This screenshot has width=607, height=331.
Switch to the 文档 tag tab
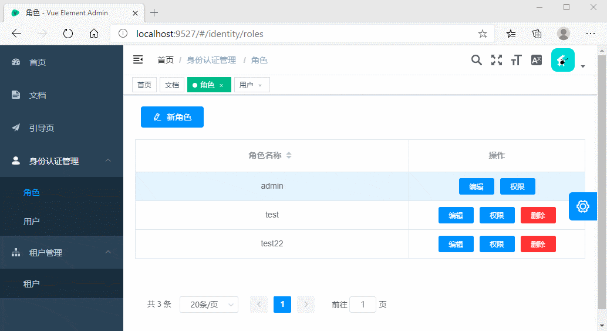point(172,85)
